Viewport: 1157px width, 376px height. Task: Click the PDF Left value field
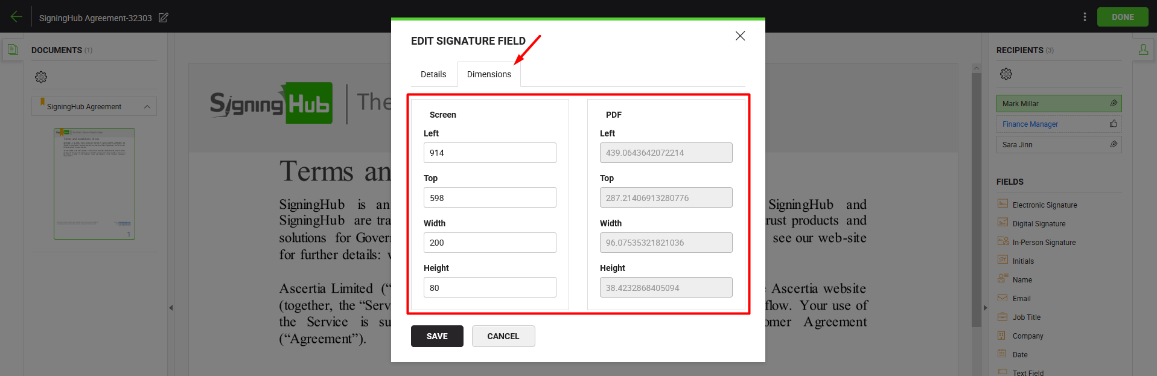[666, 153]
